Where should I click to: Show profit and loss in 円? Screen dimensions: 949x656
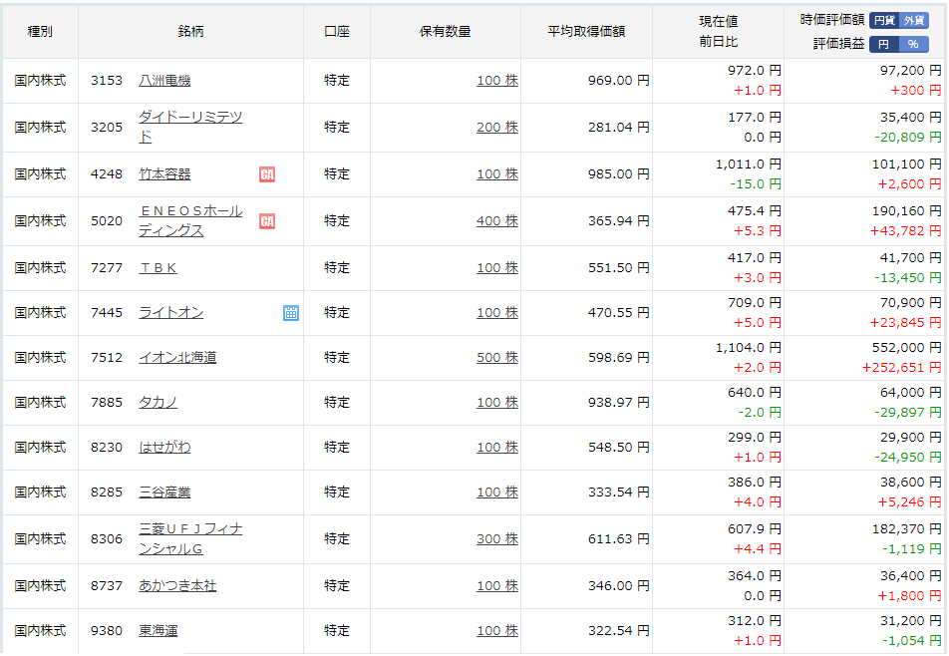(x=884, y=44)
